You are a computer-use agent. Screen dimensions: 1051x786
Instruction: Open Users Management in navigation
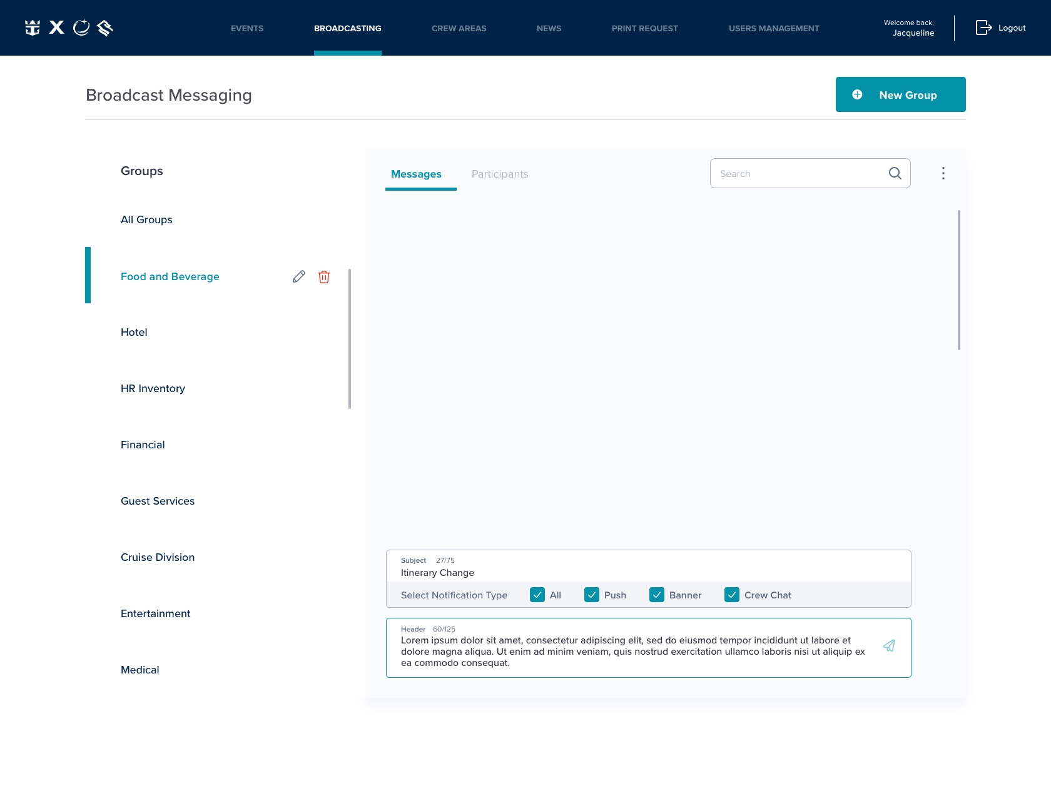pos(774,28)
